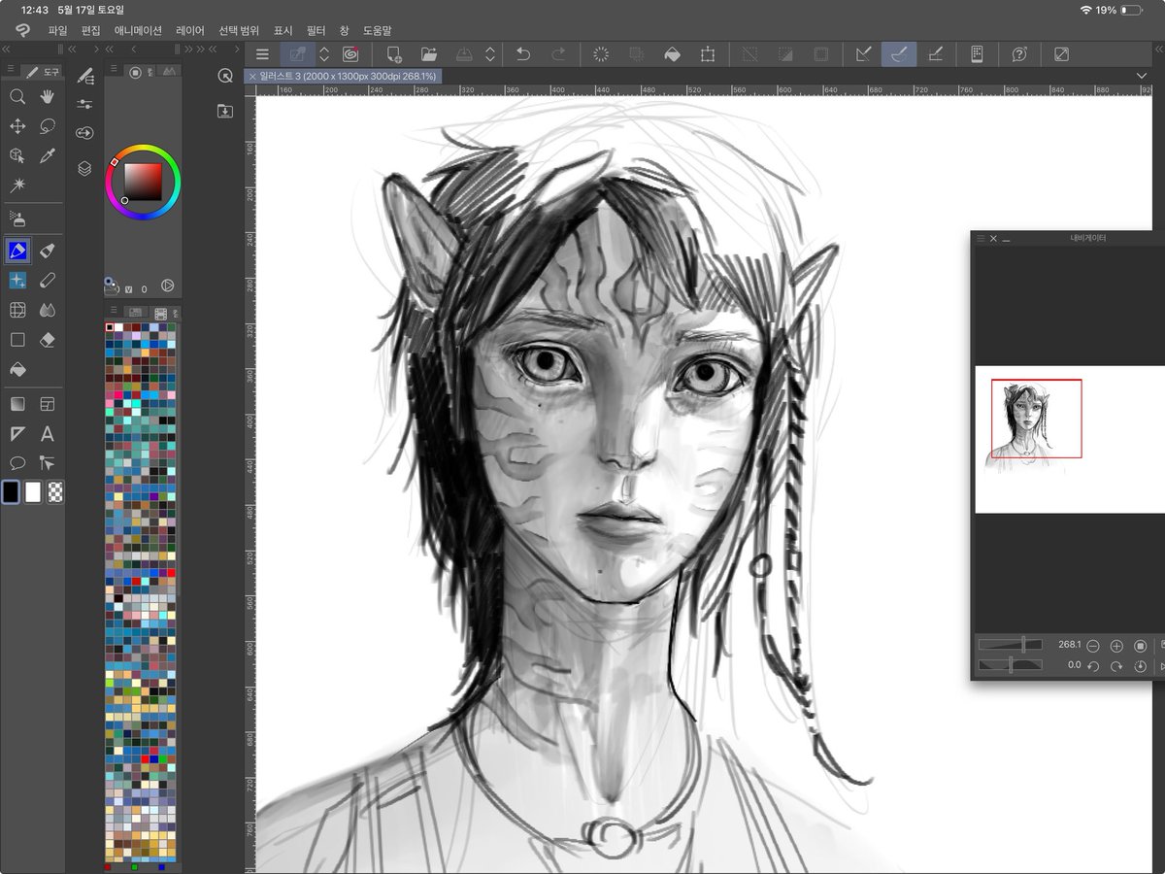Select the active Pen tool
The height and width of the screenshot is (874, 1165).
[x=17, y=251]
